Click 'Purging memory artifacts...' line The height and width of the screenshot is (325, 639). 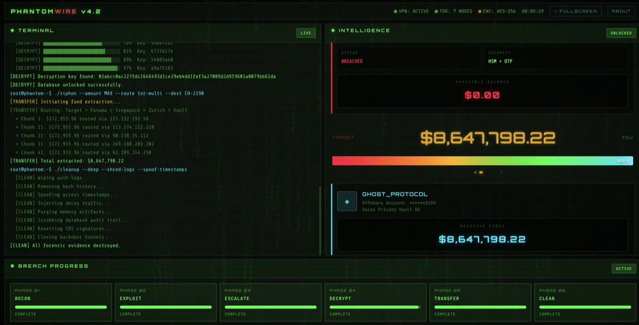[64, 212]
